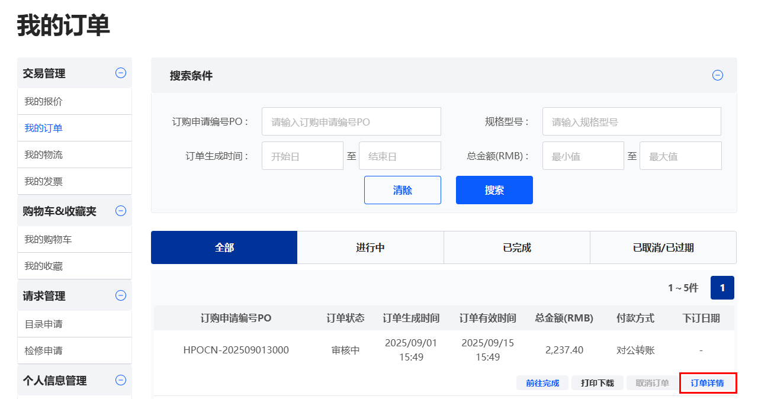This screenshot has width=758, height=399.
Task: Click the 打印下载 button
Action: pyautogui.click(x=597, y=383)
